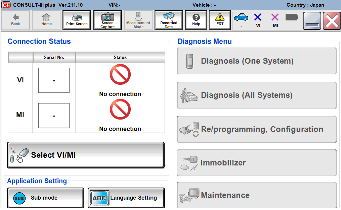Open the Help question mark button

point(196,20)
